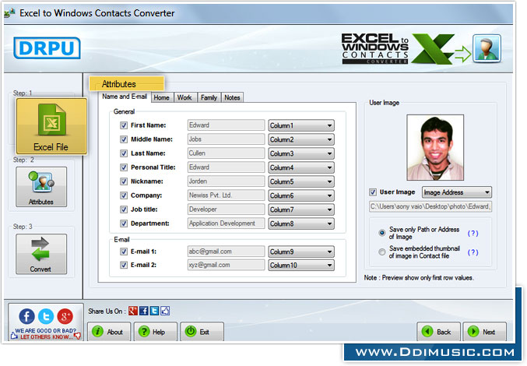The width and height of the screenshot is (527, 366).
Task: Click the large Twitter circle icon
Action: [46, 316]
